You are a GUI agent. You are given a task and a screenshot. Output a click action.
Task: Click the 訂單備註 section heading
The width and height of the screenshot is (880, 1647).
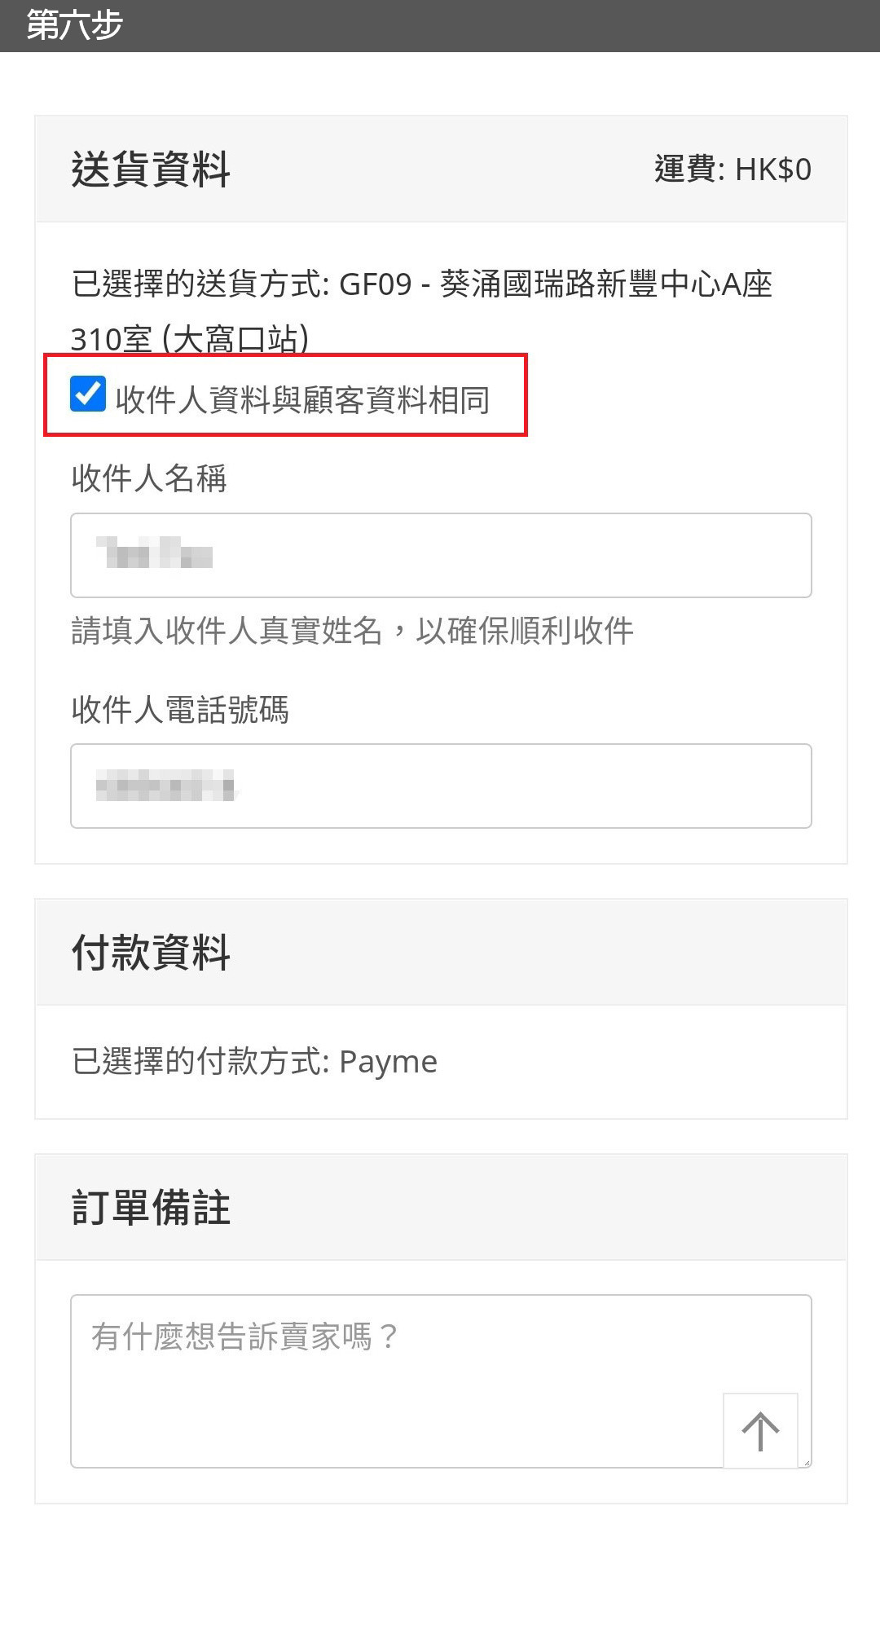[151, 1207]
